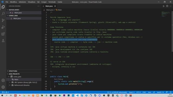Image resolution: width=173 pixels, height=97 pixels.
Task: Open the Manage gear icon
Action: pos(3,87)
